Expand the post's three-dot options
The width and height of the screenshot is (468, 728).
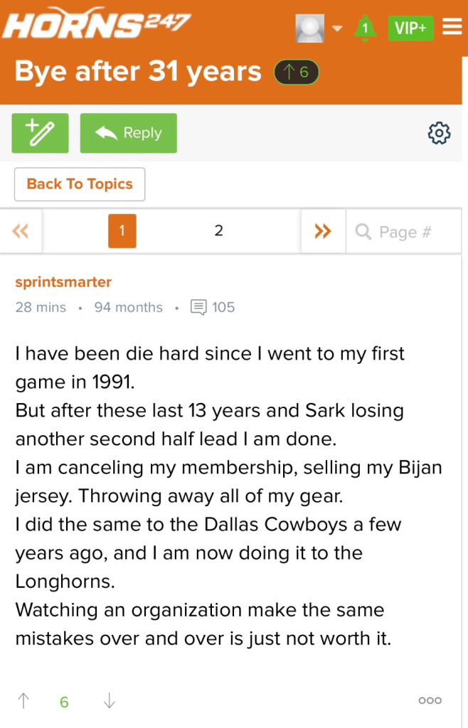click(430, 701)
